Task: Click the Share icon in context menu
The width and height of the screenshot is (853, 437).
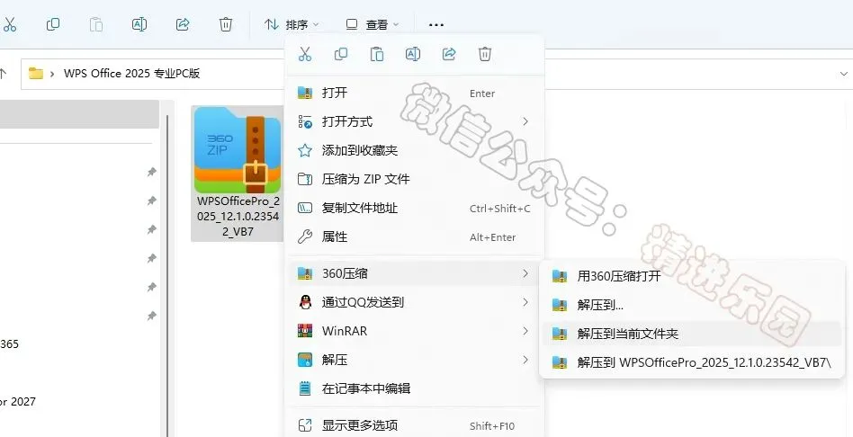Action: [449, 54]
